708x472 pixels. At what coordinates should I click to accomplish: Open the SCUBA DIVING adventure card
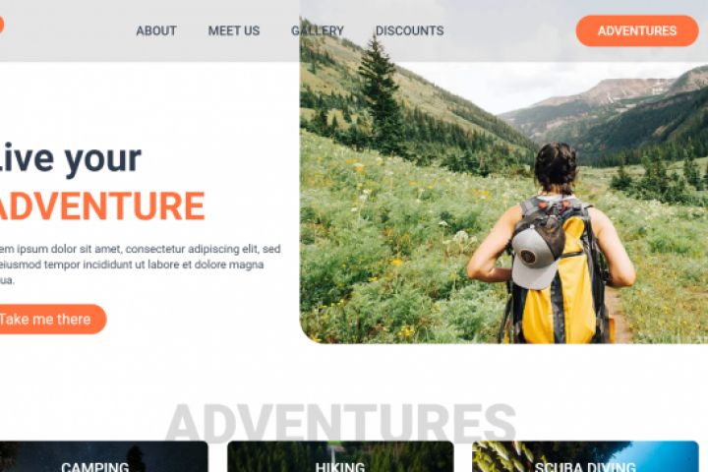coord(585,456)
